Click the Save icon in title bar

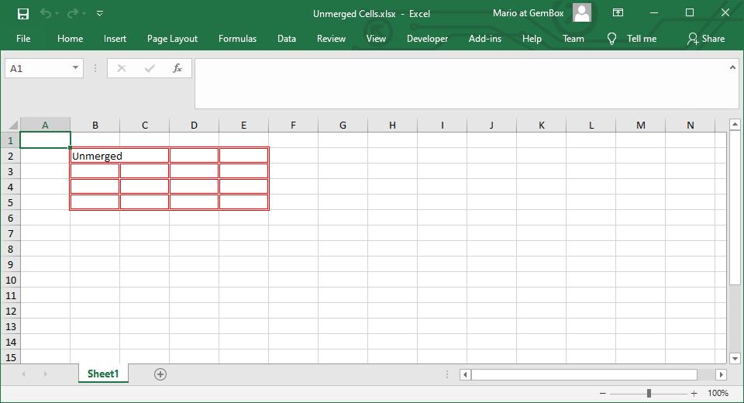click(23, 14)
